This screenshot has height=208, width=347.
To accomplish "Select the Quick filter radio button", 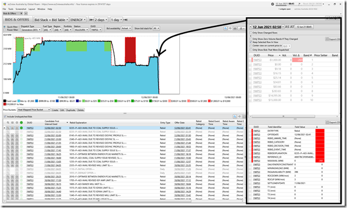I will coord(5,27).
